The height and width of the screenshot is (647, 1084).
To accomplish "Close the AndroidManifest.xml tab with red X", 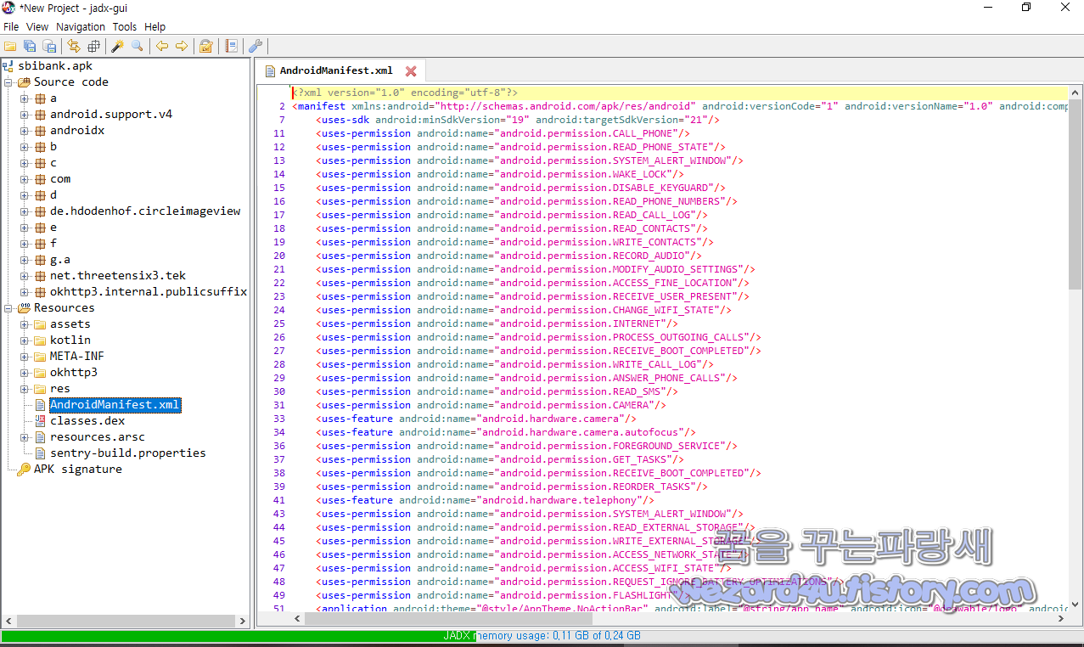I will click(411, 71).
